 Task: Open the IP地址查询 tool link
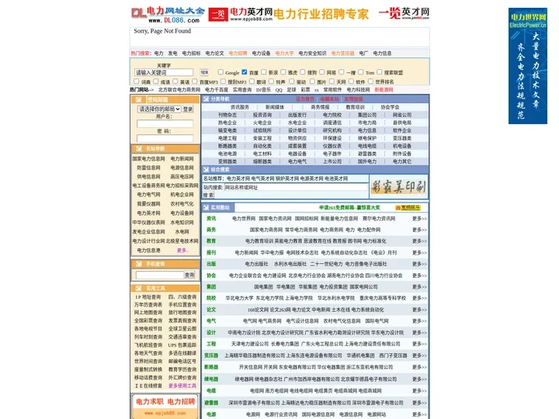[x=148, y=296]
